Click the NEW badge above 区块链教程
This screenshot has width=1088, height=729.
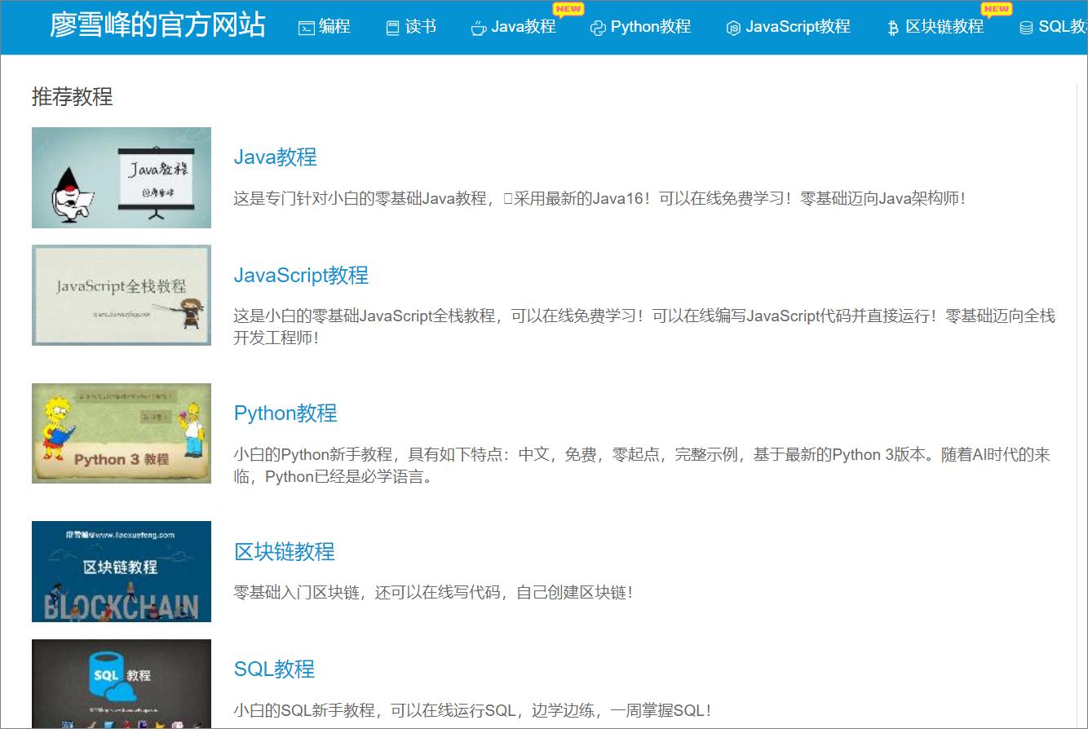(996, 9)
